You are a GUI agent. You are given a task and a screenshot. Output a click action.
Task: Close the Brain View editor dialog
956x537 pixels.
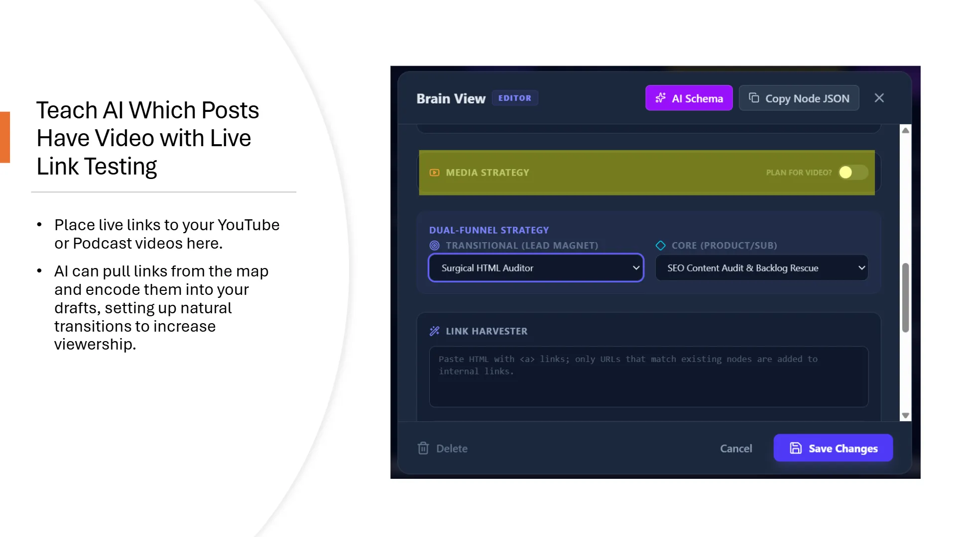pos(879,98)
